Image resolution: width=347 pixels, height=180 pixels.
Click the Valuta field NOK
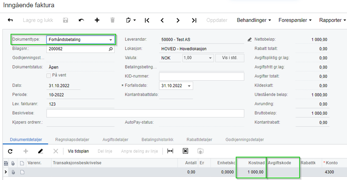coord(170,58)
